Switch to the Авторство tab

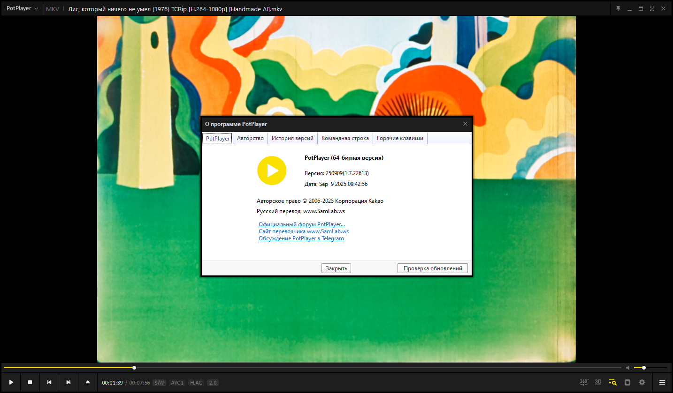[x=250, y=138]
